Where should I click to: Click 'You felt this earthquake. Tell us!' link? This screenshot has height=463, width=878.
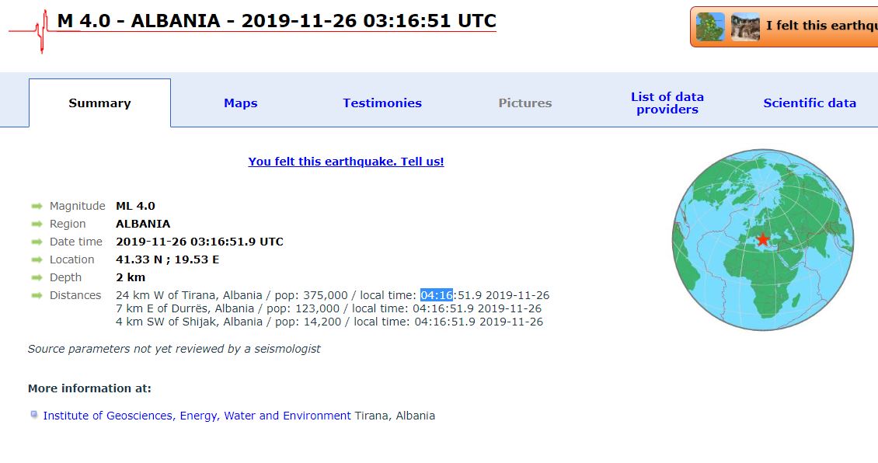click(346, 162)
